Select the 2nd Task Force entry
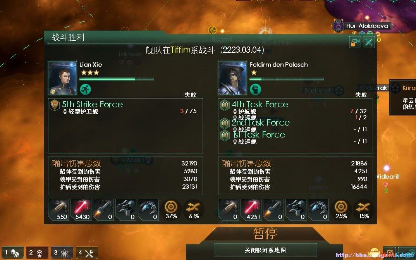Image resolution: width=416 pixels, height=260 pixels. pos(261,123)
